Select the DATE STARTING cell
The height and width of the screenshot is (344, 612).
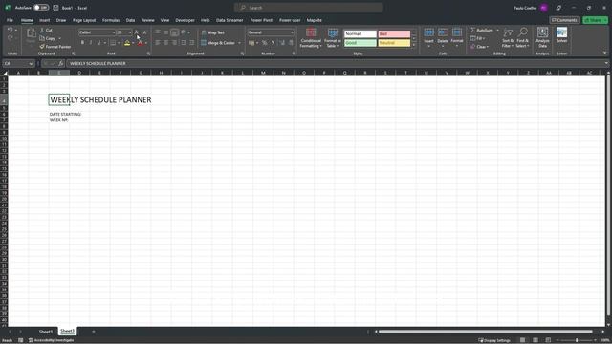[x=65, y=115]
